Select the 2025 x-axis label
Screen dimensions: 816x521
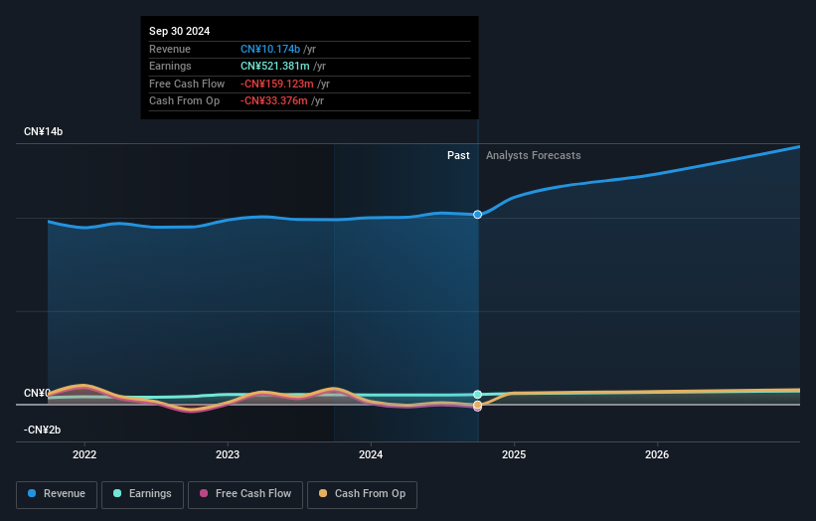(514, 454)
